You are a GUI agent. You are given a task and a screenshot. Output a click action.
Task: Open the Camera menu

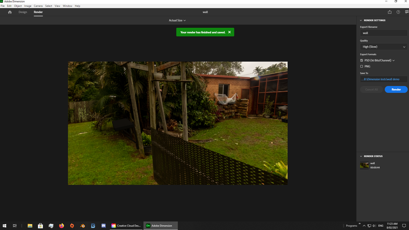38,6
